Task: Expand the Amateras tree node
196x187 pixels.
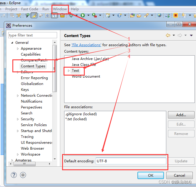Action: coord(12,160)
